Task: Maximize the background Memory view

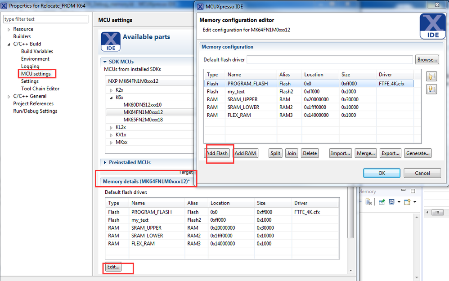Action: click(413, 191)
